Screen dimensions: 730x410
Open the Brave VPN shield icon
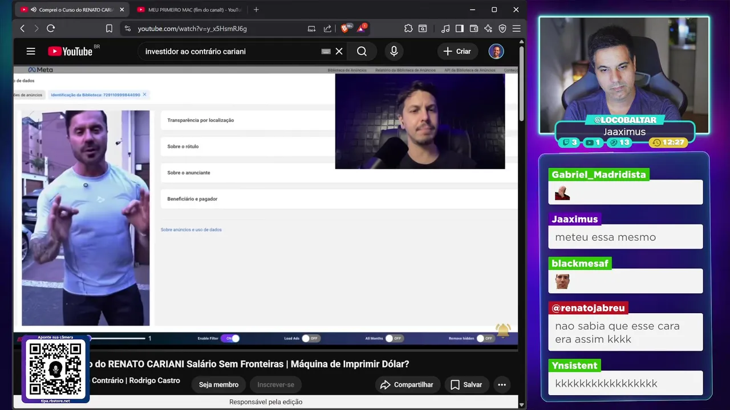tap(502, 28)
